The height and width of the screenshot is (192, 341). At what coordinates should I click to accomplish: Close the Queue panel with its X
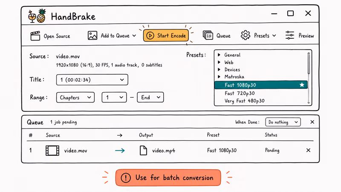coord(312,122)
